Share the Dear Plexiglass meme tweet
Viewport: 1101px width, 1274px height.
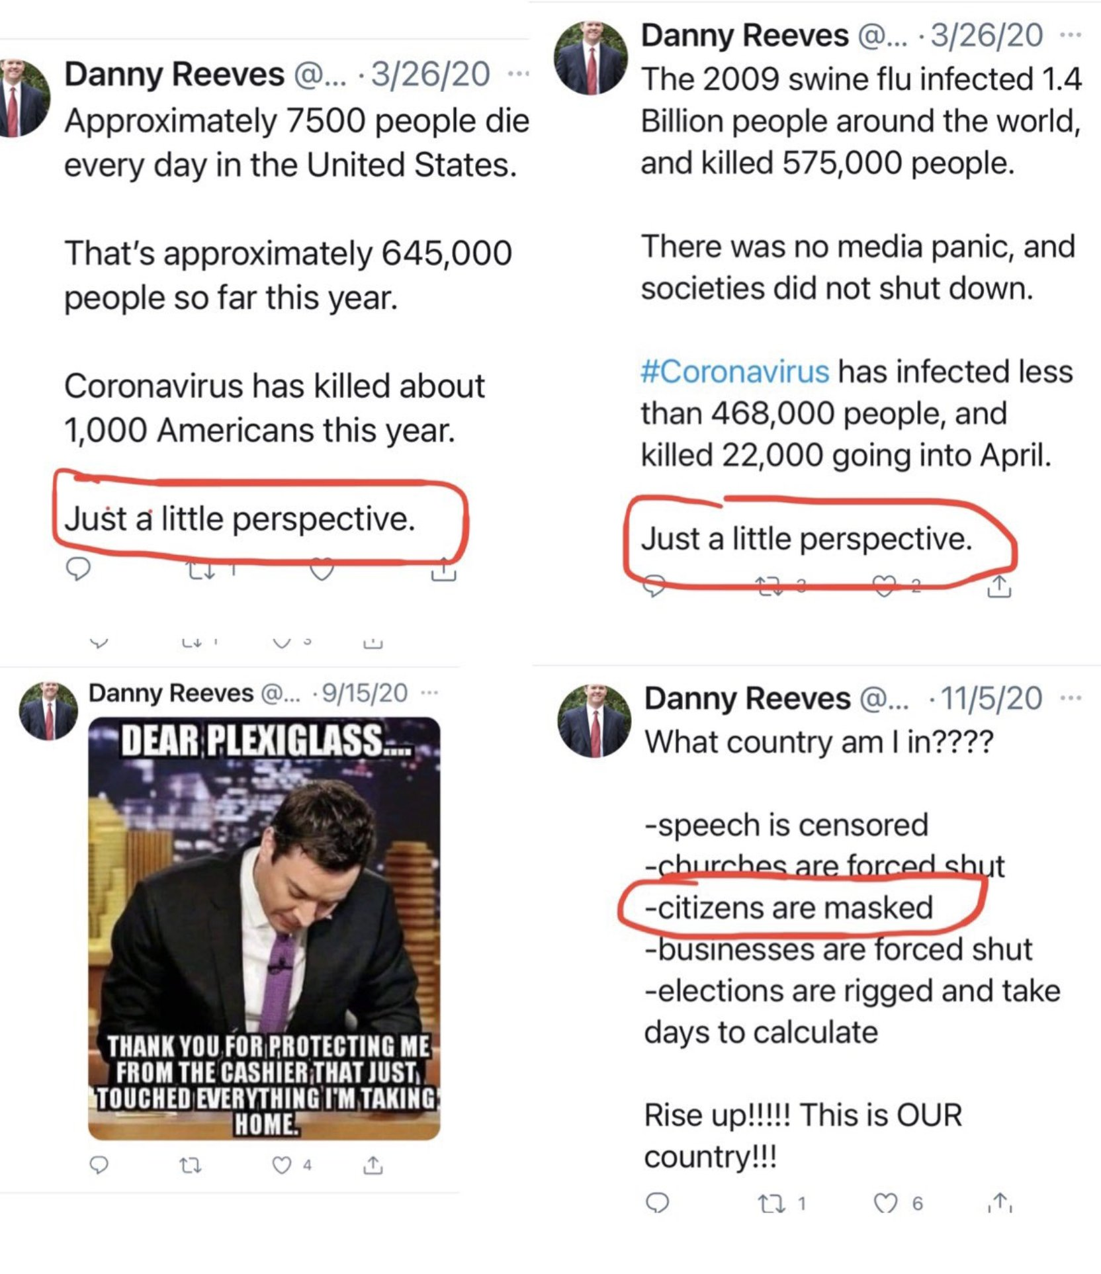pos(373,1165)
